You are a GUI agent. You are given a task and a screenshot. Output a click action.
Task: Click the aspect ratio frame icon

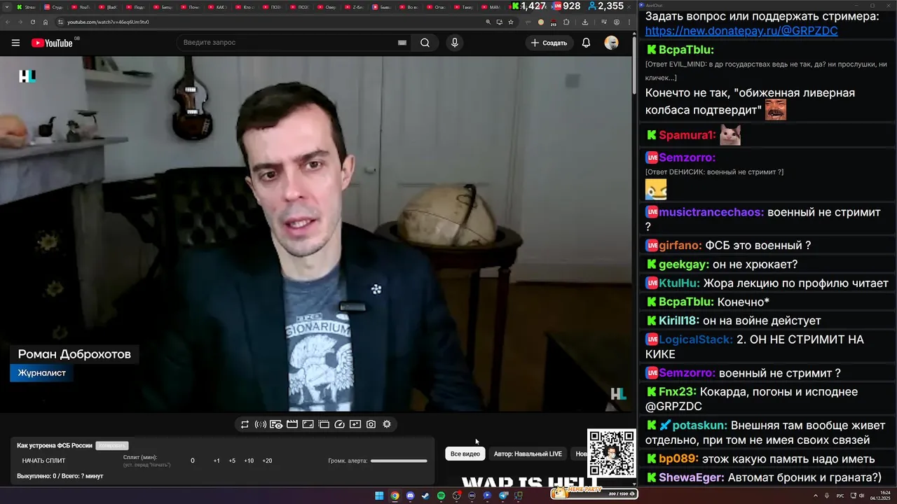pos(308,424)
